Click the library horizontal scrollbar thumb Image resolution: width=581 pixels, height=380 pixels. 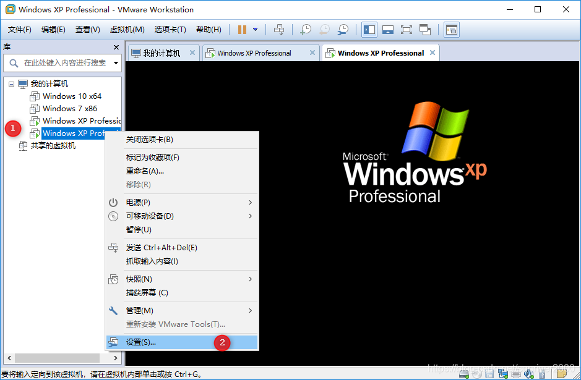(57, 358)
